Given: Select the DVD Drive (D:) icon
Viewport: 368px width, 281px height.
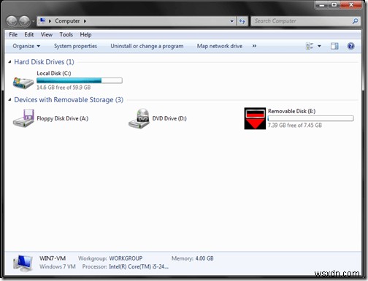Looking at the screenshot, I should click(x=139, y=118).
